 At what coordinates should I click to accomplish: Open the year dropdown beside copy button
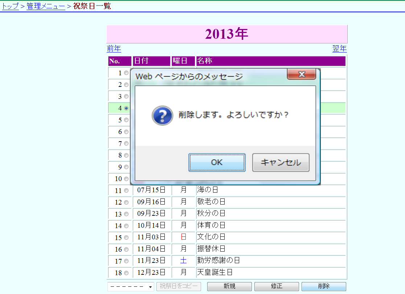pos(131,286)
